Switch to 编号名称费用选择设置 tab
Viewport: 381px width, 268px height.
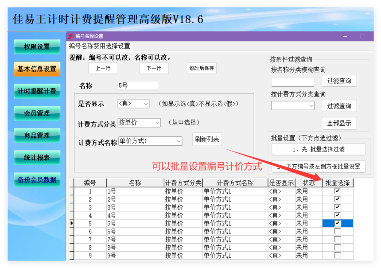point(100,46)
